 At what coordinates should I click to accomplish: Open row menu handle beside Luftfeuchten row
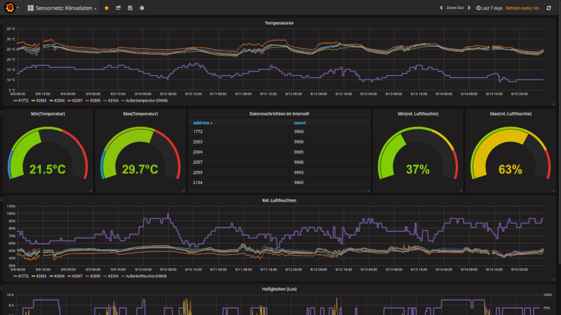point(1,199)
